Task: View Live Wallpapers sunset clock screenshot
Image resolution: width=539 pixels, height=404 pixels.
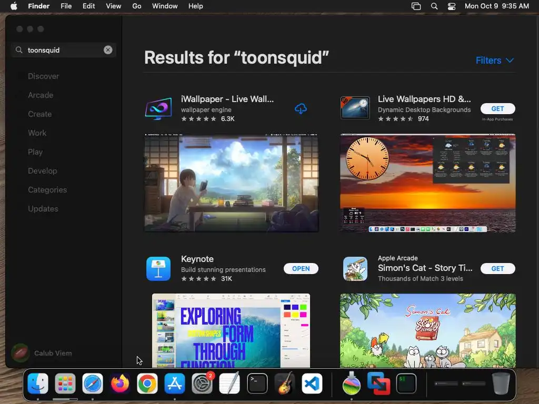Action: point(427,183)
